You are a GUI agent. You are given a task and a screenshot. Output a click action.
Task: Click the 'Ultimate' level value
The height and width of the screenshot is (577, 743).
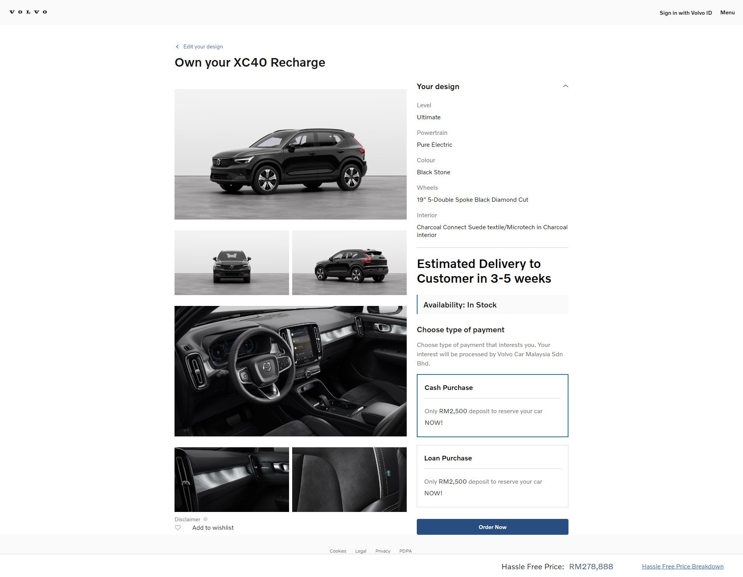coord(428,117)
